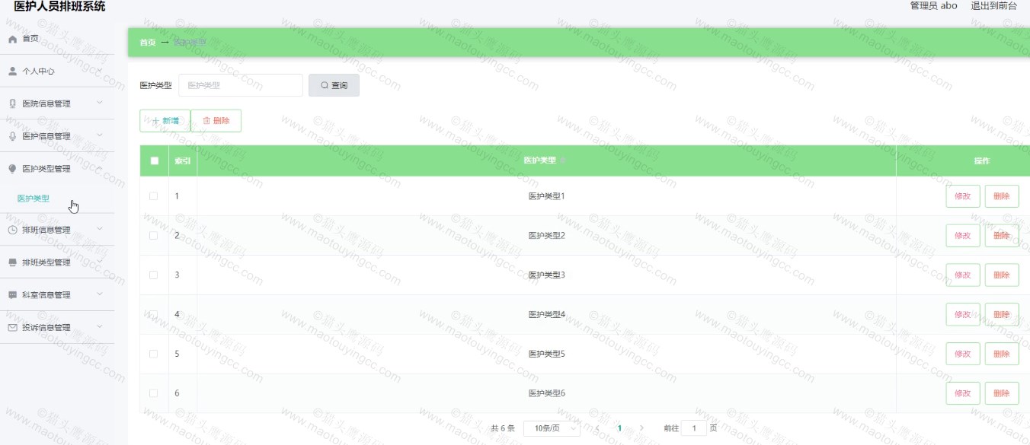The height and width of the screenshot is (445, 1030).
Task: Click 修改 for row 医护类型1
Action: click(x=963, y=196)
